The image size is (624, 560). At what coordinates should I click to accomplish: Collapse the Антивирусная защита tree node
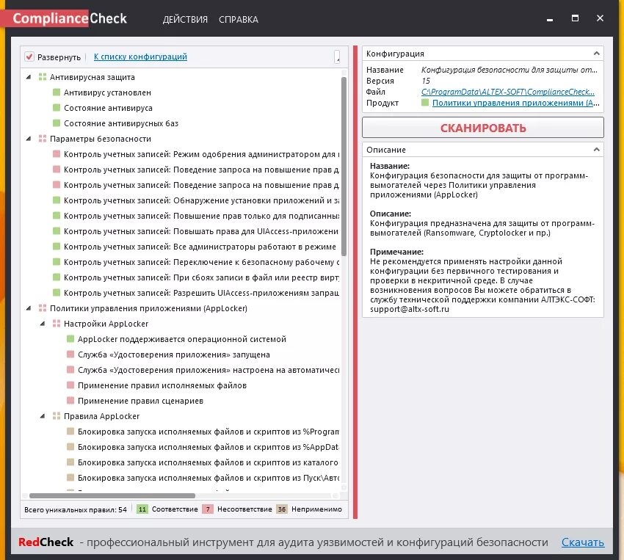click(x=29, y=77)
